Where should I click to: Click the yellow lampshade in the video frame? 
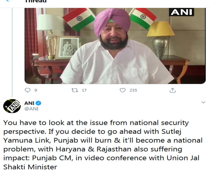click(161, 29)
